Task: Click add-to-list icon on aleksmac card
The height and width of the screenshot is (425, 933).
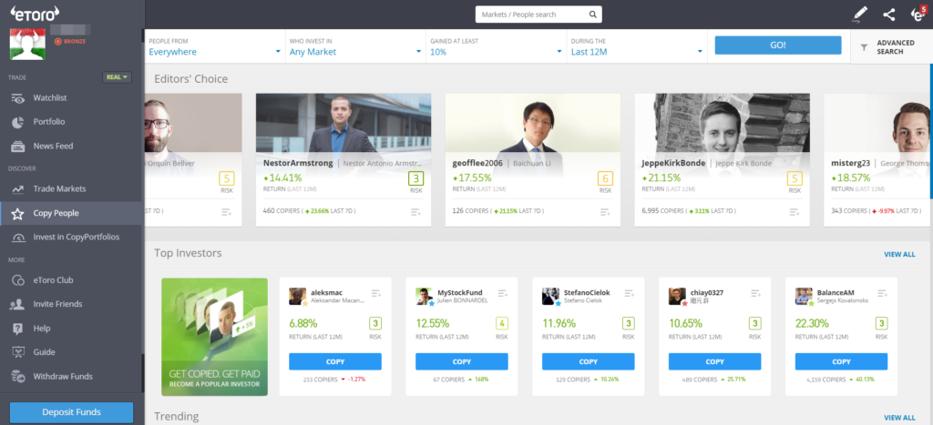Action: pos(375,293)
